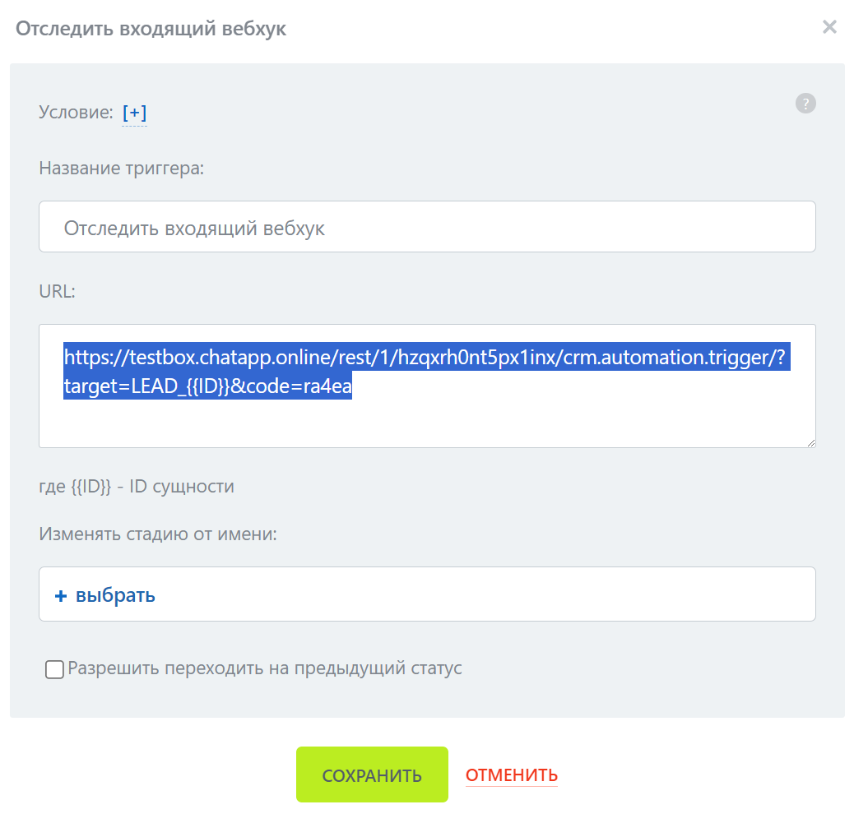
Task: Cancel changes via the "Отменить" link
Action: (x=512, y=775)
